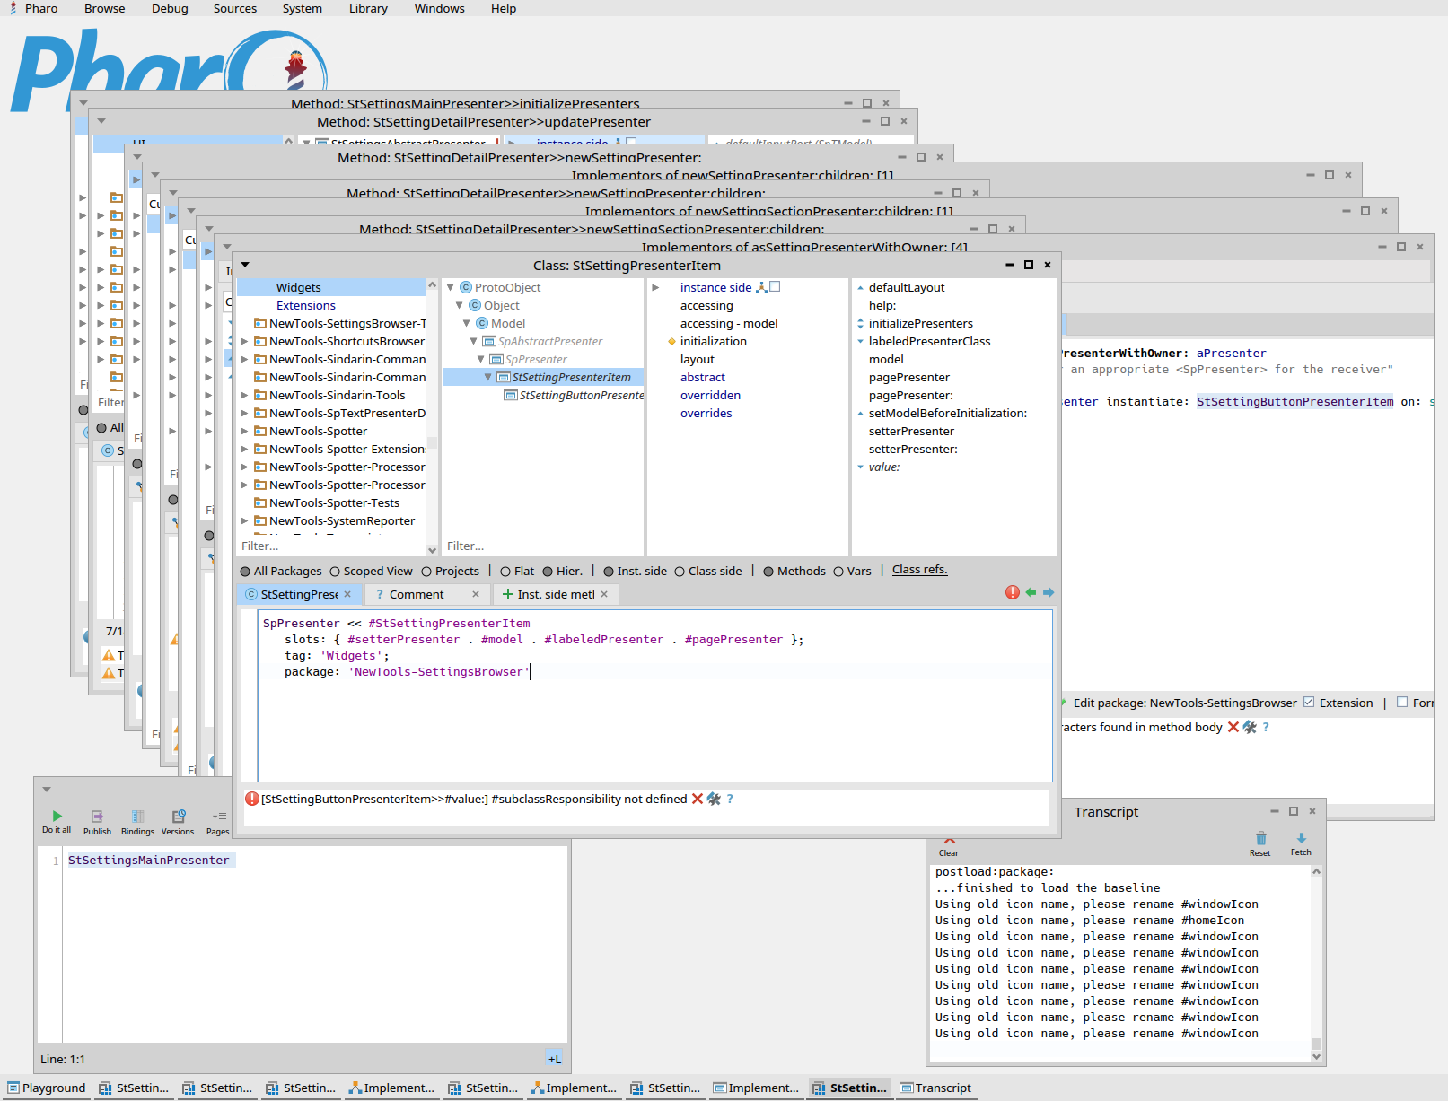Screen dimensions: 1448x1101
Task: Expand the NewTools-Spotter package node
Action: click(x=244, y=432)
